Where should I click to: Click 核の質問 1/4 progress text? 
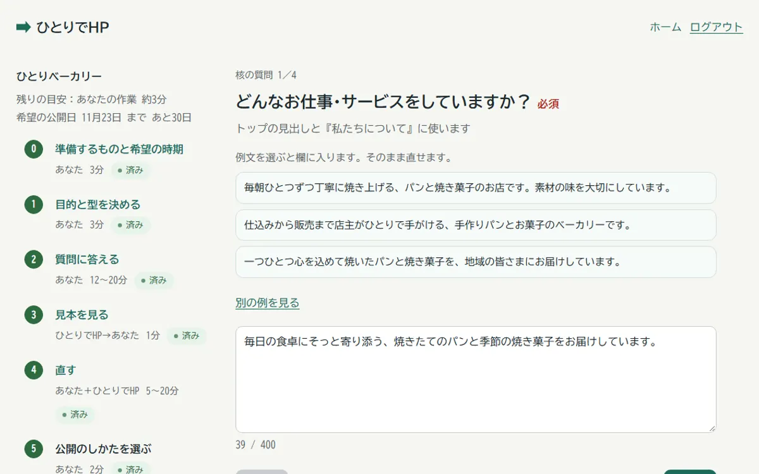pos(266,75)
